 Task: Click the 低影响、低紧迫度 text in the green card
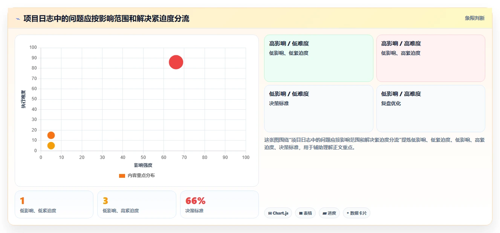(x=289, y=53)
